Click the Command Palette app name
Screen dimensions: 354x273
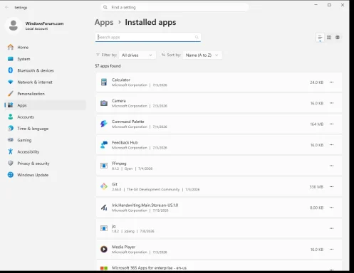(128, 122)
